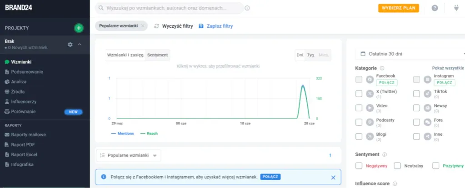Viewport: 465px width, 188px height.
Task: Collapse the Brak project chevron
Action: coord(80,45)
